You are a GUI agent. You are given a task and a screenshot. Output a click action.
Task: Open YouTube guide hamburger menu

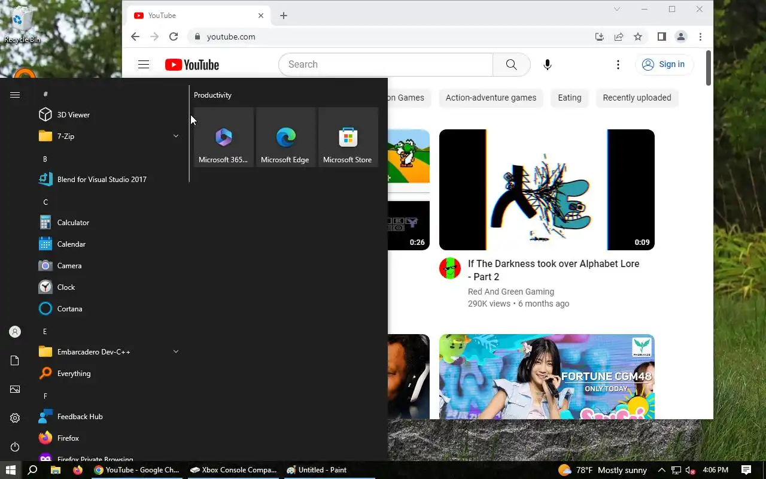click(144, 64)
